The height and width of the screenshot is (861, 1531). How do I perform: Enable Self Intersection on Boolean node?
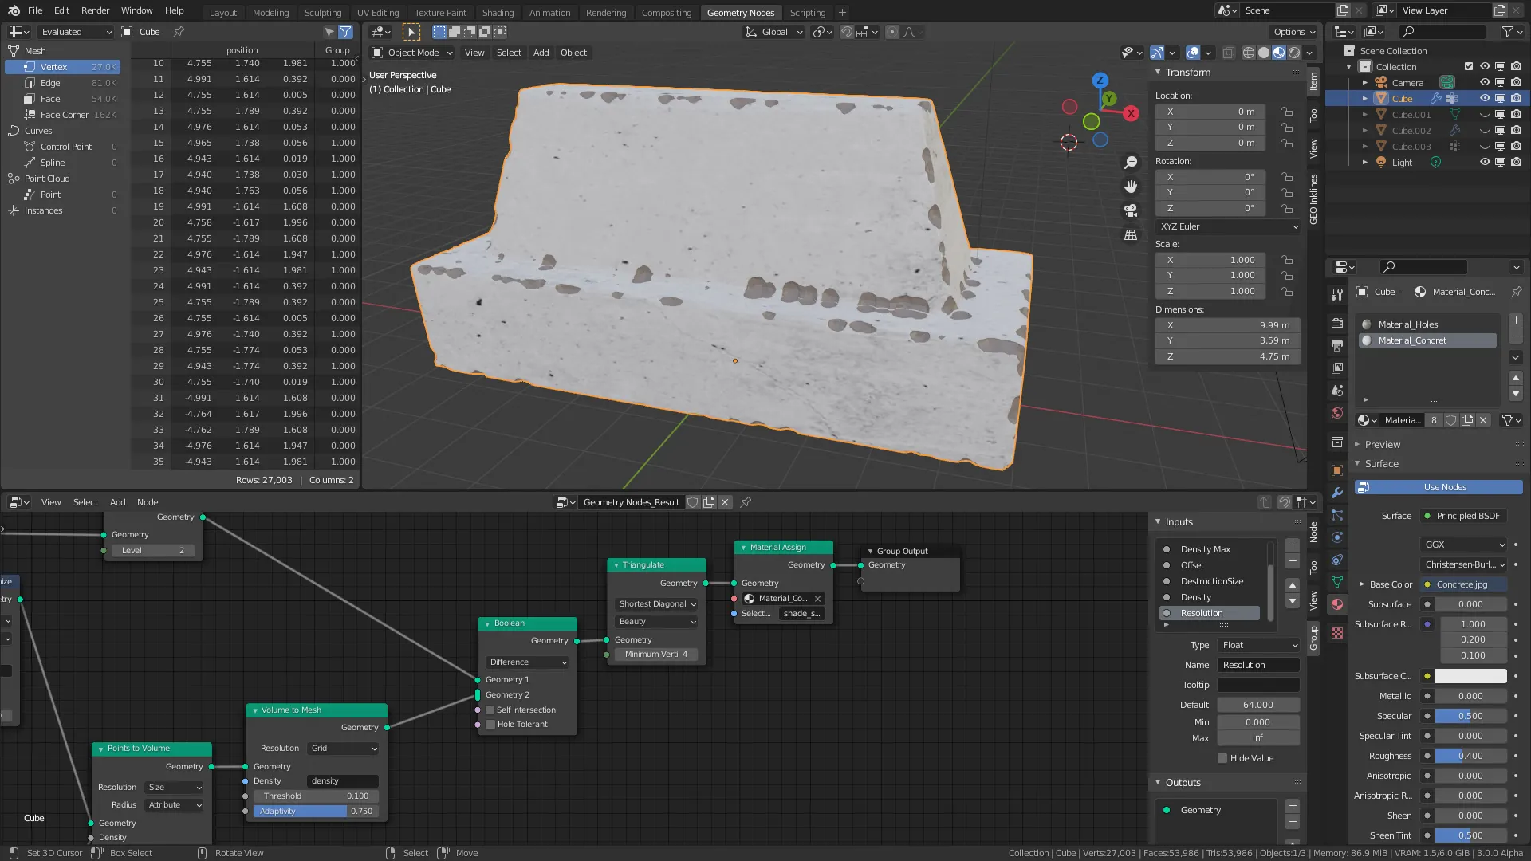tap(490, 710)
